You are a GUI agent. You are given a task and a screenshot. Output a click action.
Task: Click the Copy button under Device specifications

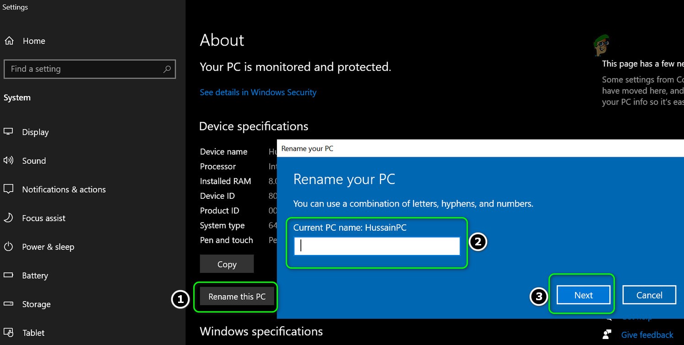(227, 264)
